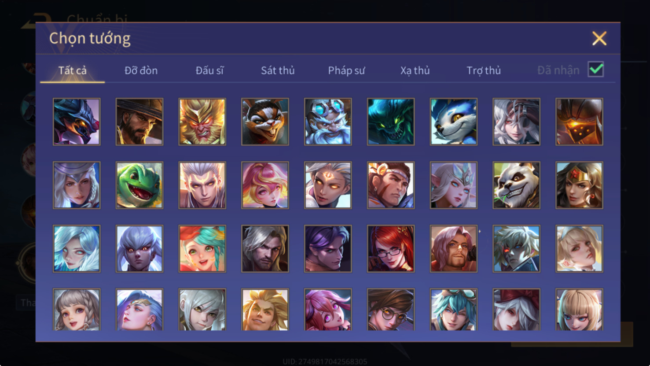The height and width of the screenshot is (366, 650).
Task: Select the golden monkey king hero portrait
Action: pyautogui.click(x=202, y=122)
